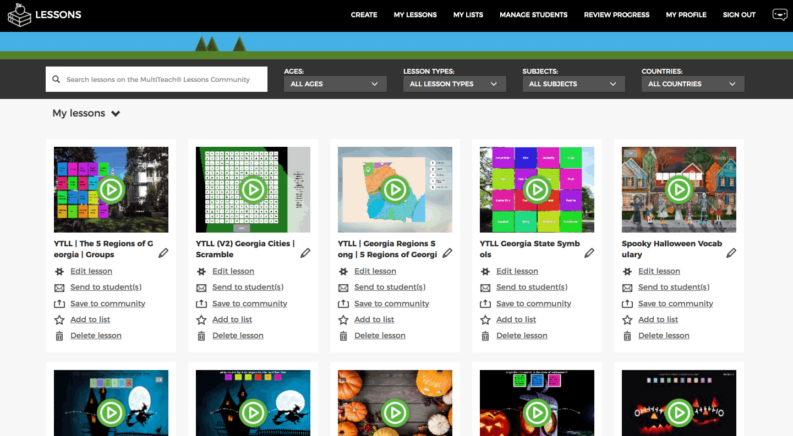793x436 pixels.
Task: Click gear icon on The 5 Regions card
Action: 59,272
